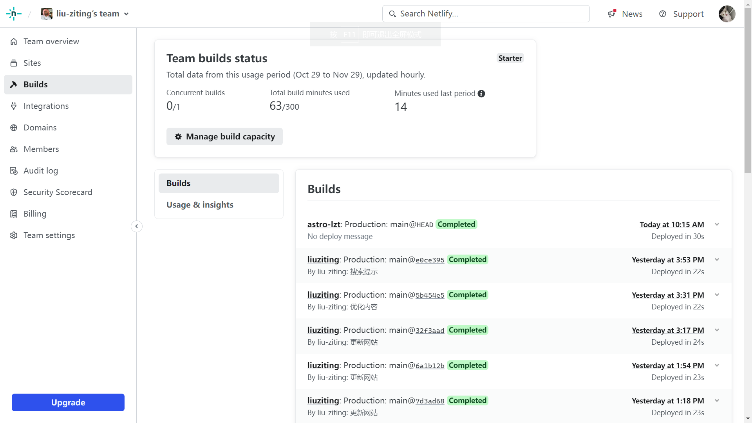
Task: Focus the Search Netlify input field
Action: [x=486, y=14]
